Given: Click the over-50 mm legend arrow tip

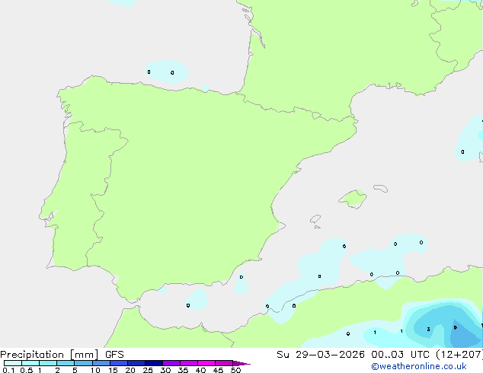Looking at the screenshot, I should [x=241, y=363].
